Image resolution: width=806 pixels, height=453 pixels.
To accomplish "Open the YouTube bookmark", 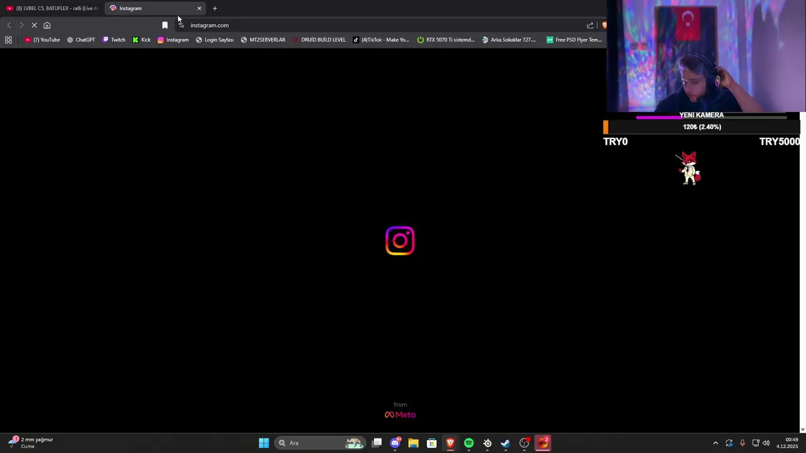I will (42, 40).
